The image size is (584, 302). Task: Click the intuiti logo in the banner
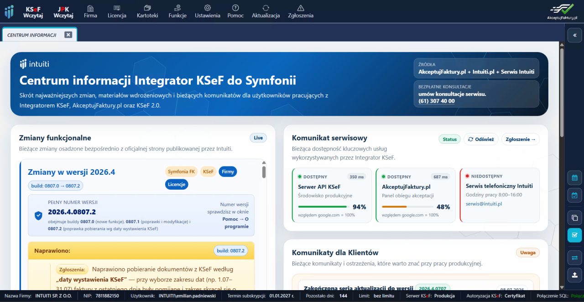[x=35, y=63]
